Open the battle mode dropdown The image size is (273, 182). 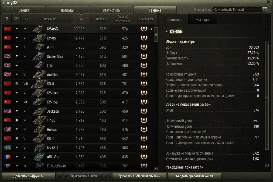click(240, 9)
